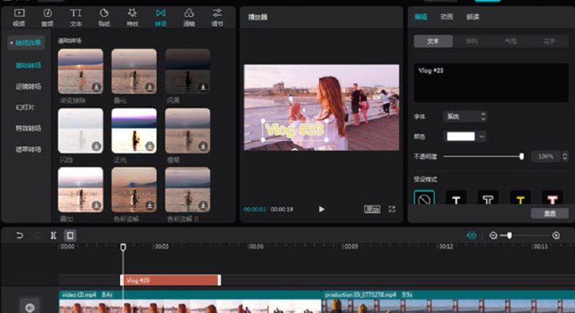
Task: Select the Vlog #23 text overlay in the preview
Action: point(295,130)
